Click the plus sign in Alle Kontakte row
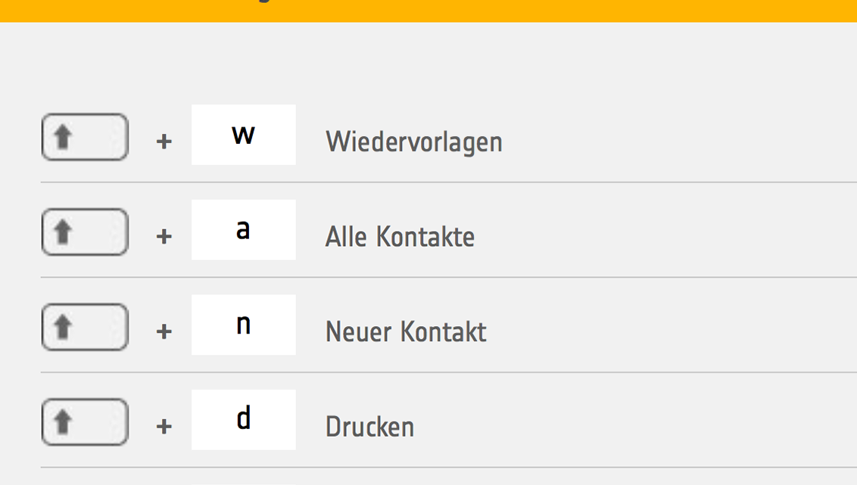The height and width of the screenshot is (485, 857). pyautogui.click(x=164, y=237)
